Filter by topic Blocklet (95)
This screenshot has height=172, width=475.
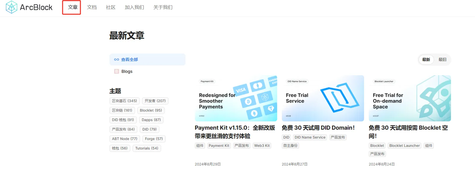point(151,110)
